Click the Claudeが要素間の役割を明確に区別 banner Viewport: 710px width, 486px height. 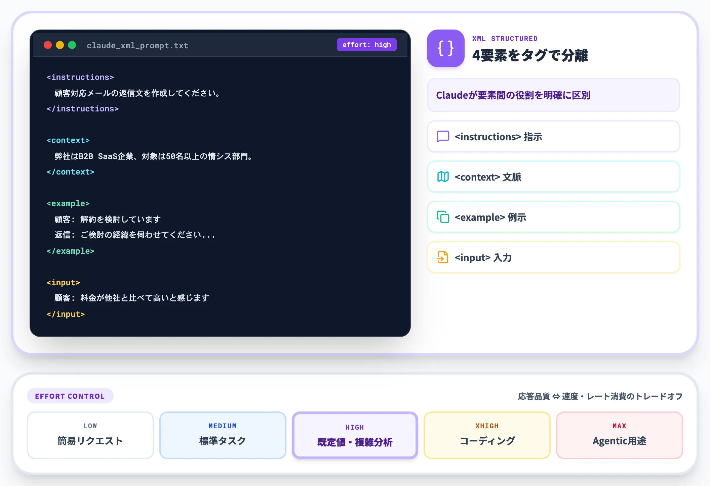click(553, 95)
